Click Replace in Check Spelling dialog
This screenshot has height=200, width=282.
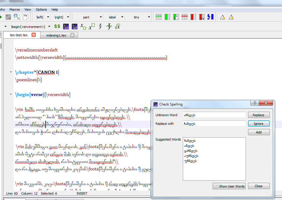pos(258,115)
